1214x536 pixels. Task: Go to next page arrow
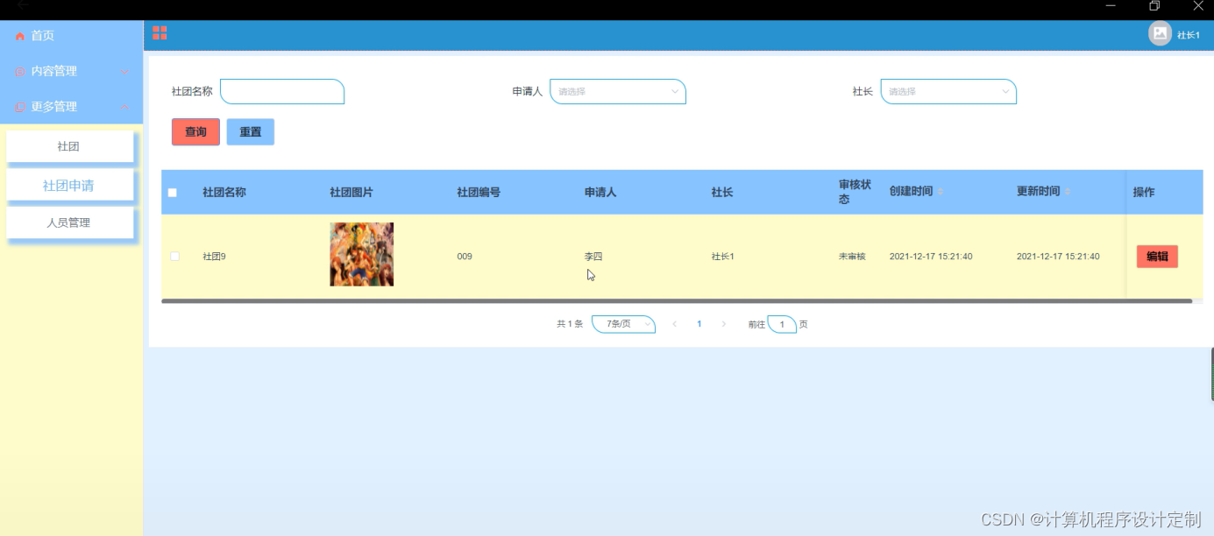[x=723, y=324]
